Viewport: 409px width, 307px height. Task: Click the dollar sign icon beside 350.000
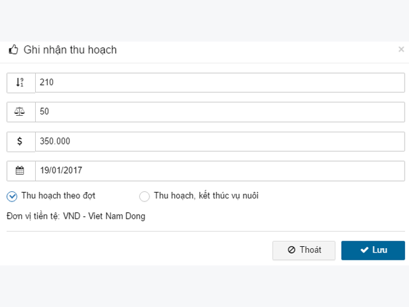(x=20, y=141)
